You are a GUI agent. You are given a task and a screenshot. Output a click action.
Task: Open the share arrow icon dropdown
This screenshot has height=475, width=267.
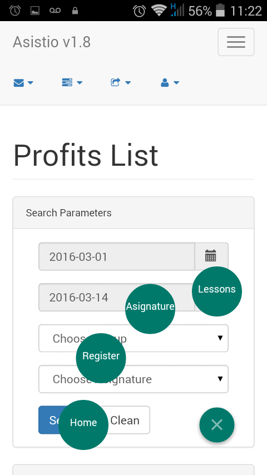pyautogui.click(x=121, y=82)
